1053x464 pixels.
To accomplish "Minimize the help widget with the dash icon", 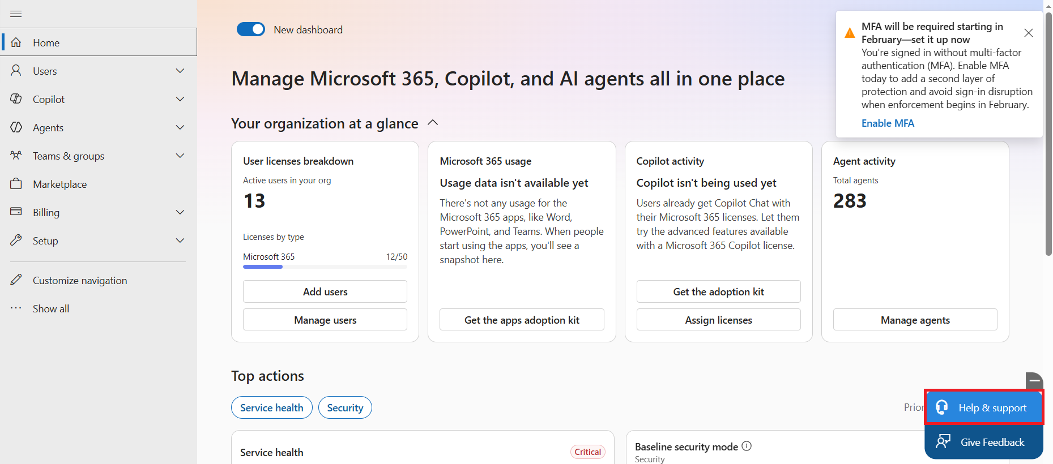I will pyautogui.click(x=1034, y=381).
